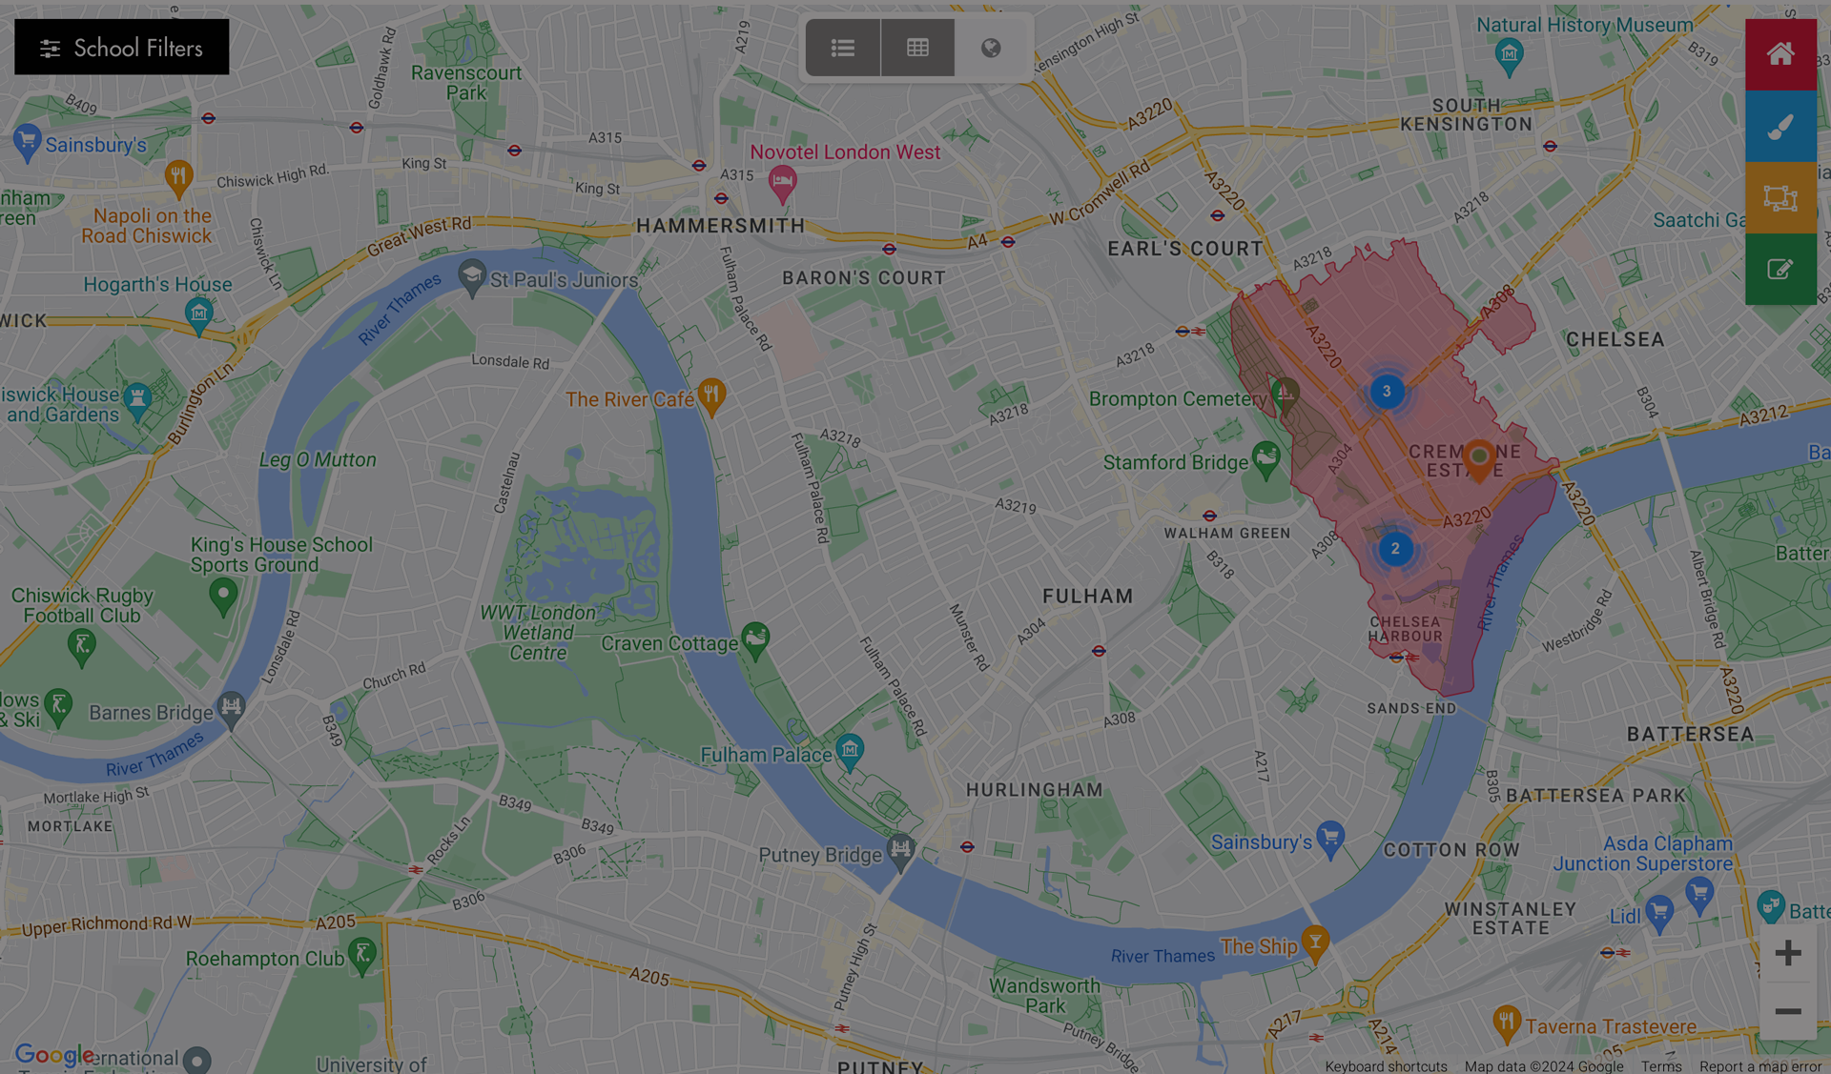Image resolution: width=1831 pixels, height=1074 pixels.
Task: Select the Natural History Museum marker
Action: (1509, 57)
